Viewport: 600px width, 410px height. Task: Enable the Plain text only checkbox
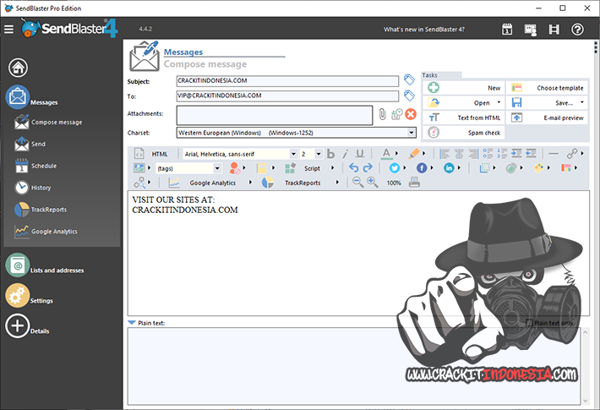coord(529,323)
